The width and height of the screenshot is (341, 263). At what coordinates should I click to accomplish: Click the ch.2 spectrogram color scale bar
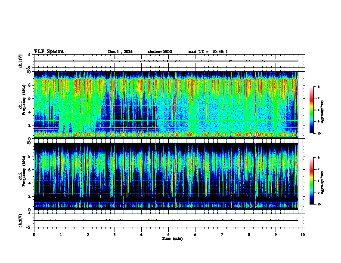pyautogui.click(x=312, y=181)
